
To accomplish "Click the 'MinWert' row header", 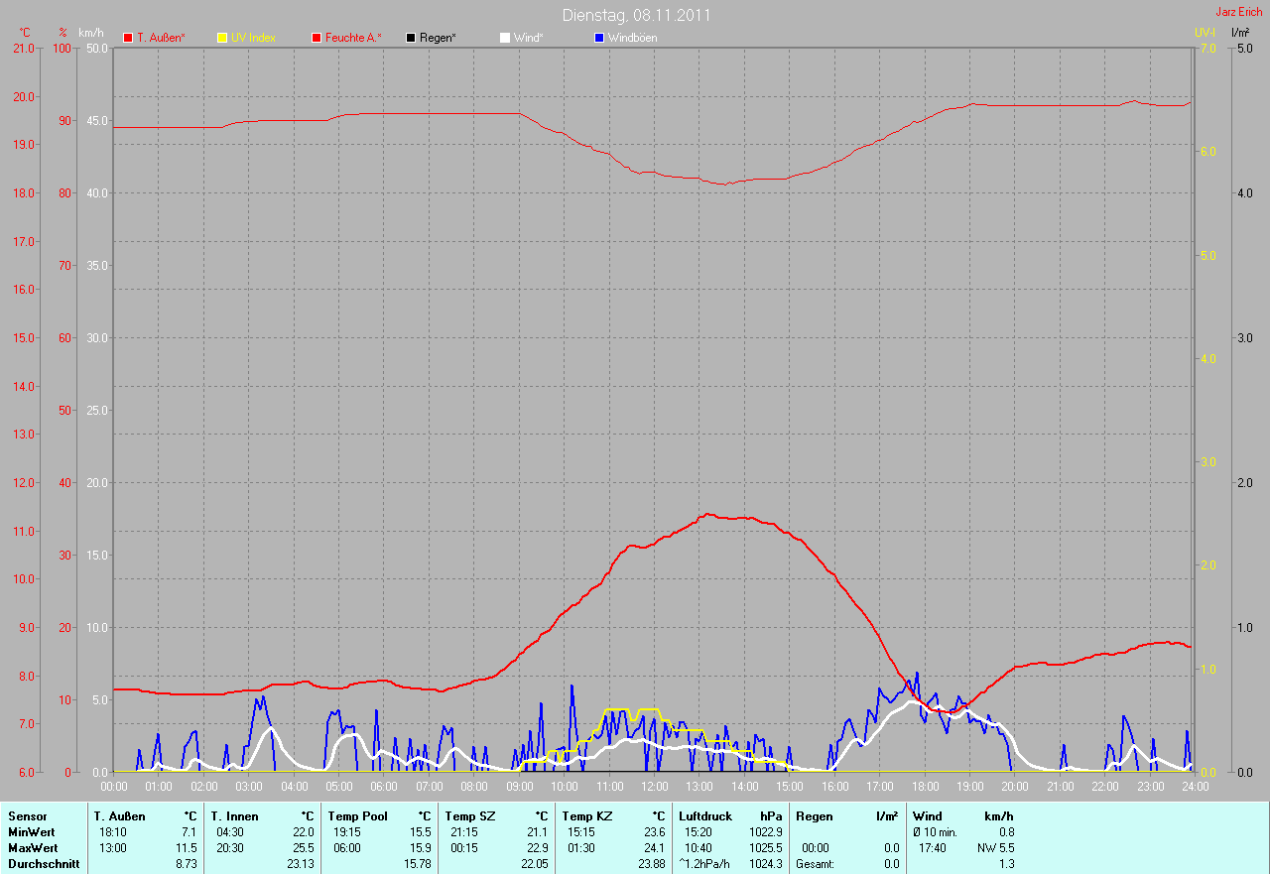I will click(x=32, y=831).
